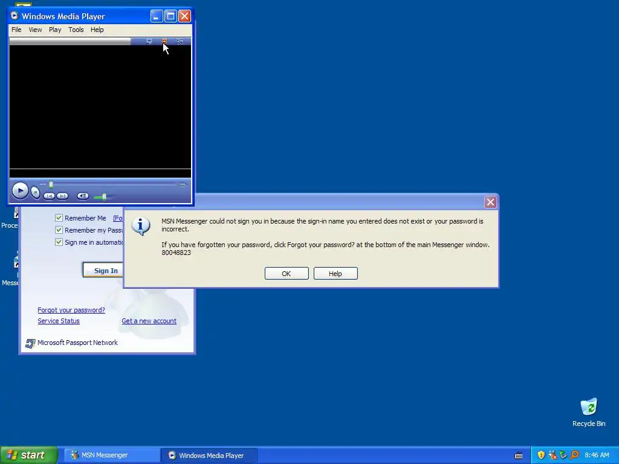619x464 pixels.
Task: Click the Get a new account link
Action: click(x=149, y=321)
